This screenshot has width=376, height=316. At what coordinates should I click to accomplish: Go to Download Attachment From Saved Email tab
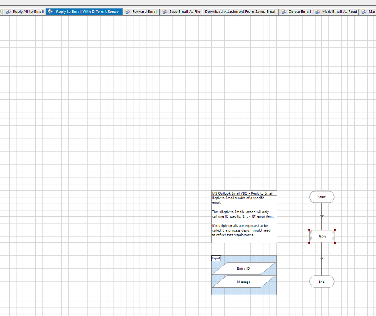[x=240, y=12]
